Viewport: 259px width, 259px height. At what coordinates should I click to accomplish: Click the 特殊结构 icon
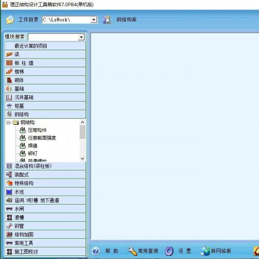(x=9, y=183)
